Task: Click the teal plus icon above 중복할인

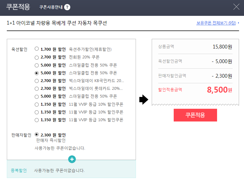Action: [72, 159]
